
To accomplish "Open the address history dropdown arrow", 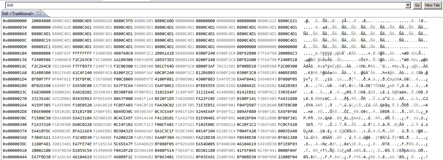I will click(408, 5).
